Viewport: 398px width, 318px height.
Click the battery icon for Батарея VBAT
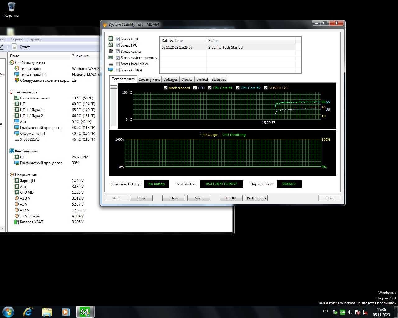pos(17,222)
